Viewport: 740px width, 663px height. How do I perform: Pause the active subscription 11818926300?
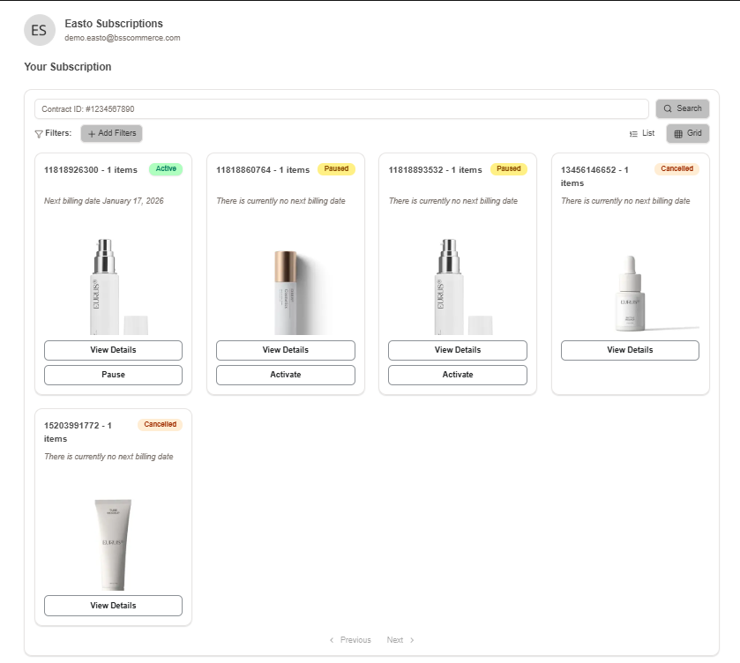tap(113, 375)
